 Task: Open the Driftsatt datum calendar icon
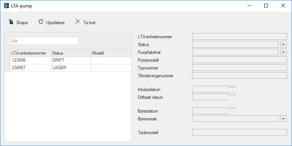pyautogui.click(x=232, y=97)
